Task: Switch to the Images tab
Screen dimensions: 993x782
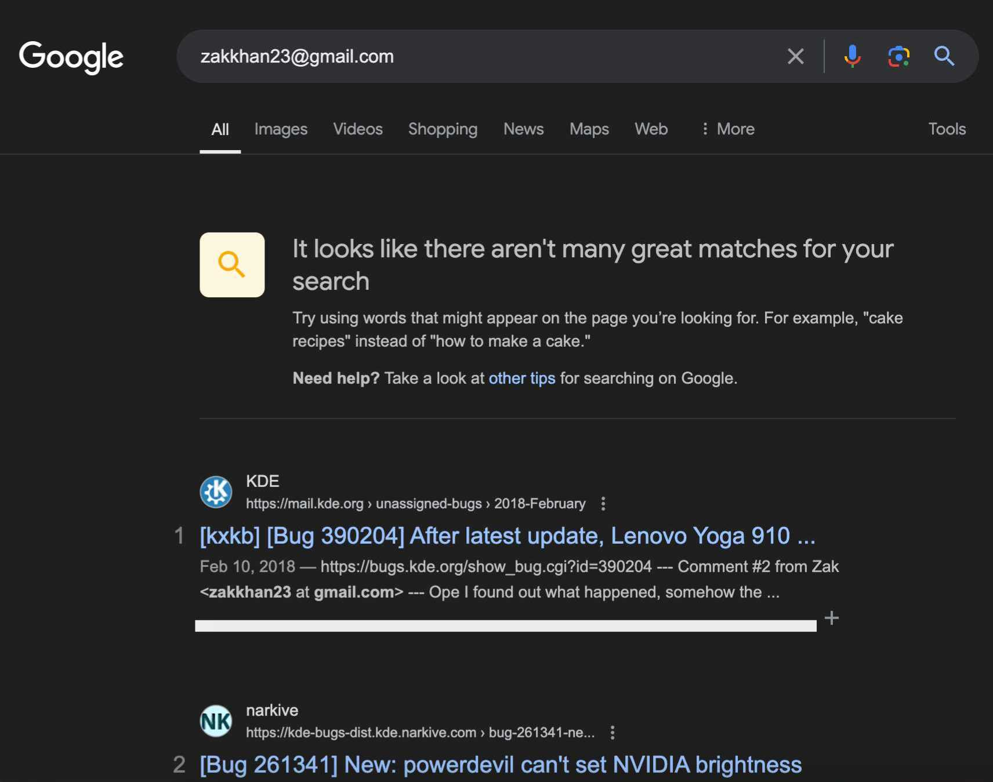Action: tap(281, 129)
